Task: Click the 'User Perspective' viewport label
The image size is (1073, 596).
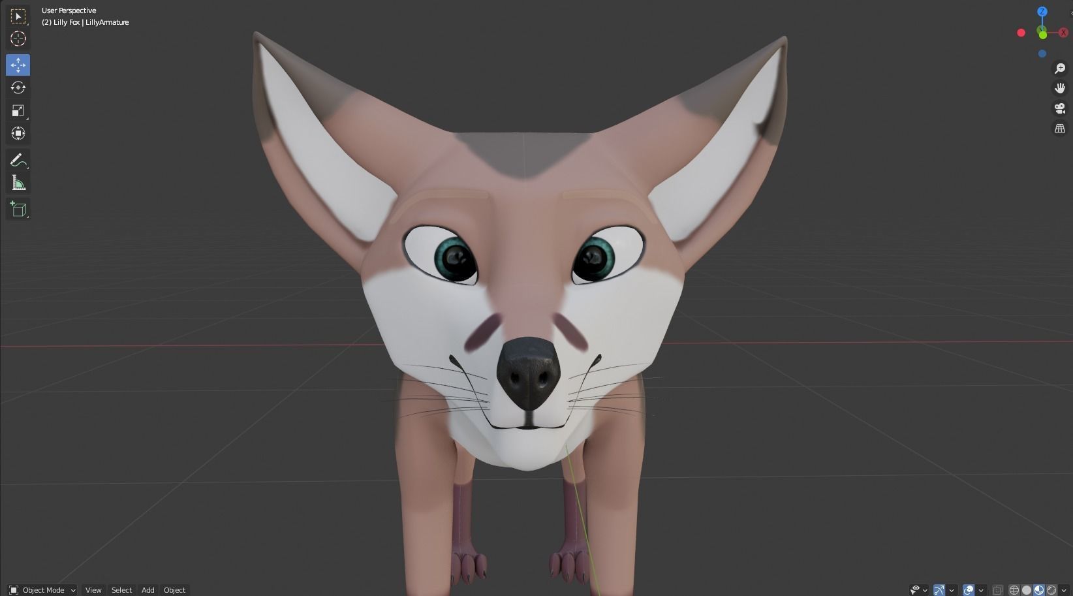Action: [69, 10]
